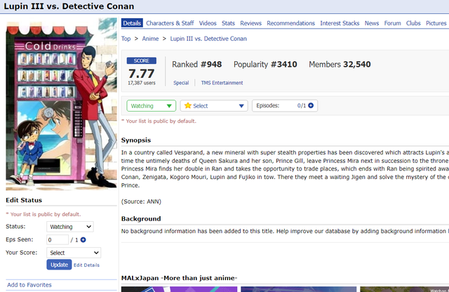This screenshot has width=449, height=292.
Task: Switch to Characters & Staff tab
Action: 170,23
